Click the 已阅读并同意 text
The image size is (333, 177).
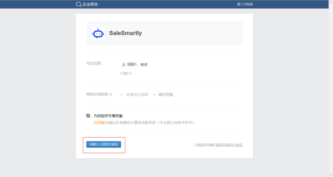pos(204,145)
